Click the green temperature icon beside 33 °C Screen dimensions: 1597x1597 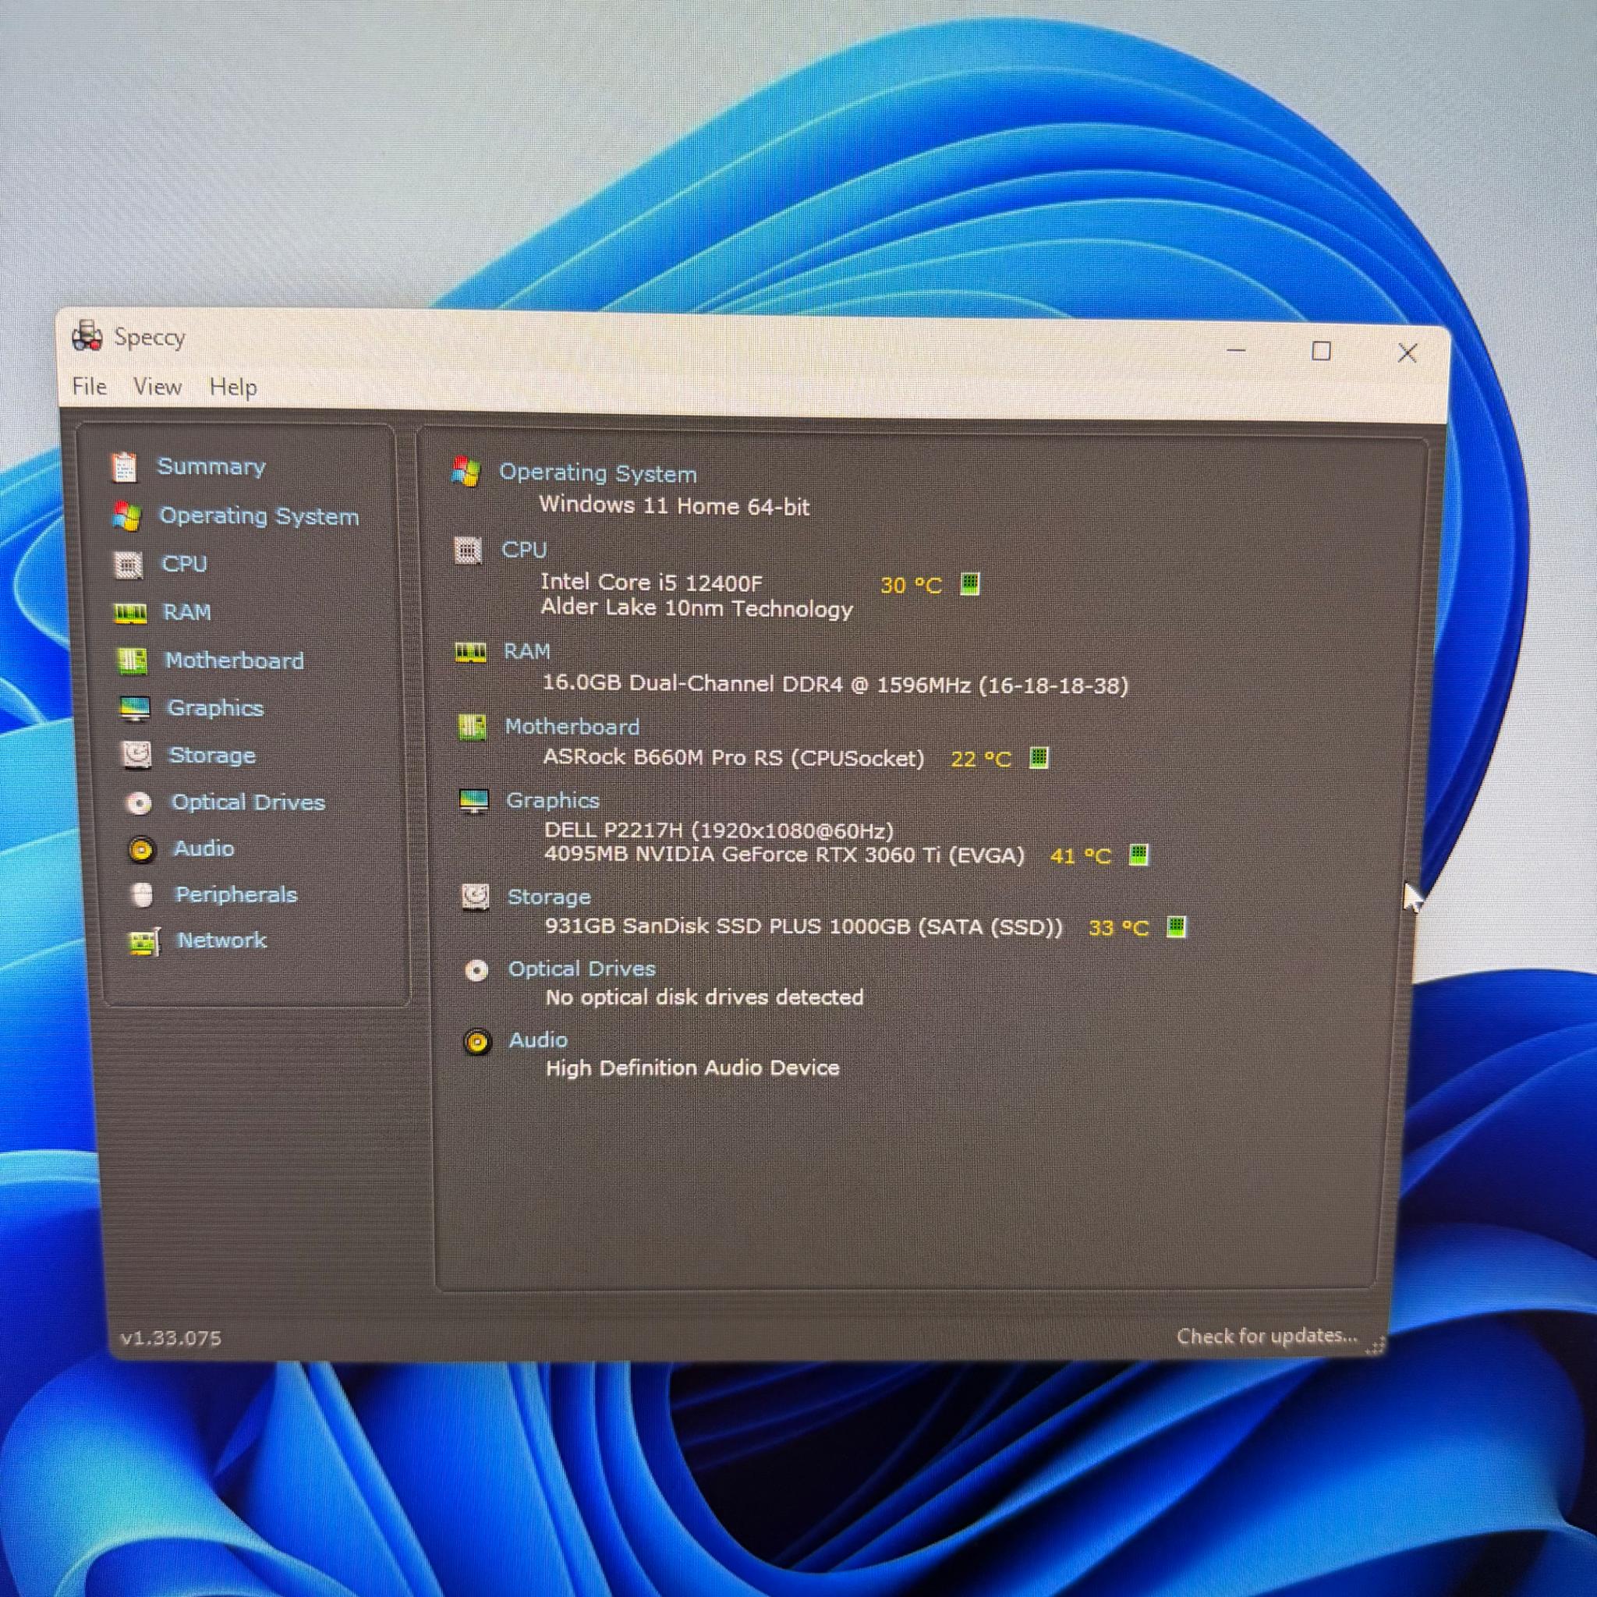tap(1176, 926)
